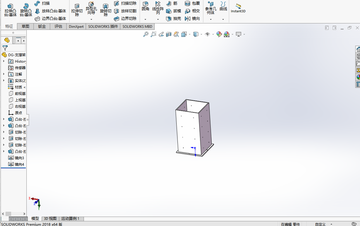Toggle Instant3D mode
Viewport: 360px width, 226px height.
(238, 6)
